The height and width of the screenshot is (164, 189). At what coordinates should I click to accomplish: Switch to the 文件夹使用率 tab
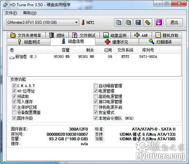coord(26,35)
